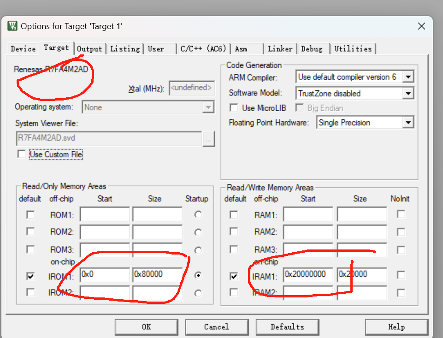Screen dimensions: 443x338
Task: Select the ROM2 Startup radio button
Action: tap(198, 232)
